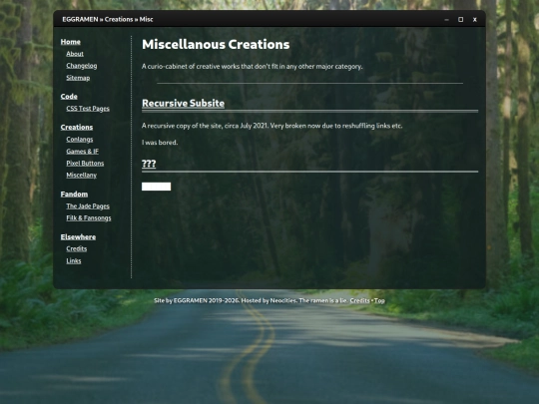Open CSS Test Pages link
This screenshot has height=404, width=539.
coord(88,109)
